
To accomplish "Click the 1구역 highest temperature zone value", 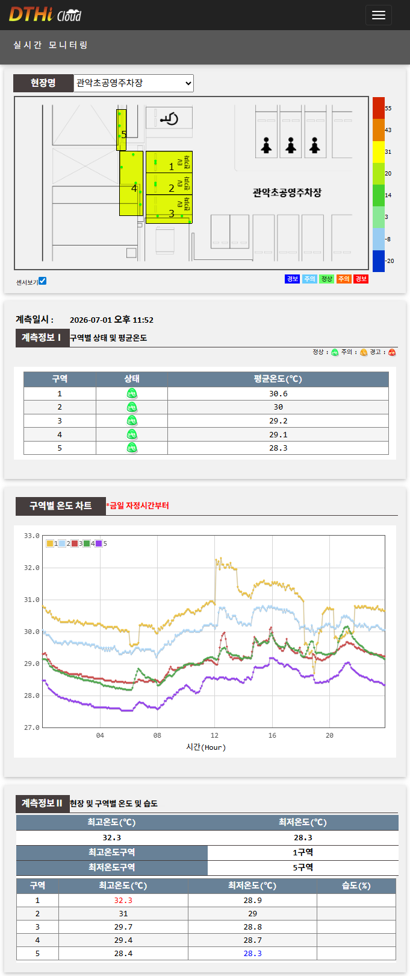I will click(303, 852).
